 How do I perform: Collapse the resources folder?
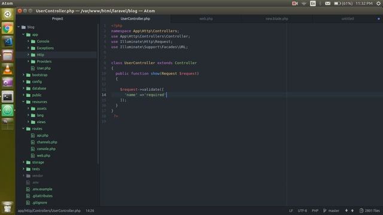(x=23, y=102)
